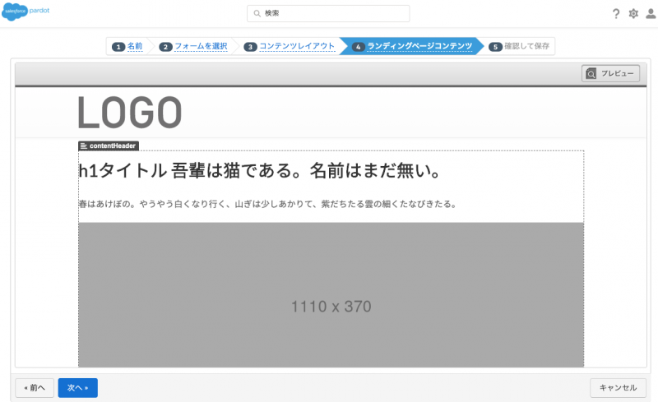Click the 1110 x 370 placeholder image

click(331, 294)
